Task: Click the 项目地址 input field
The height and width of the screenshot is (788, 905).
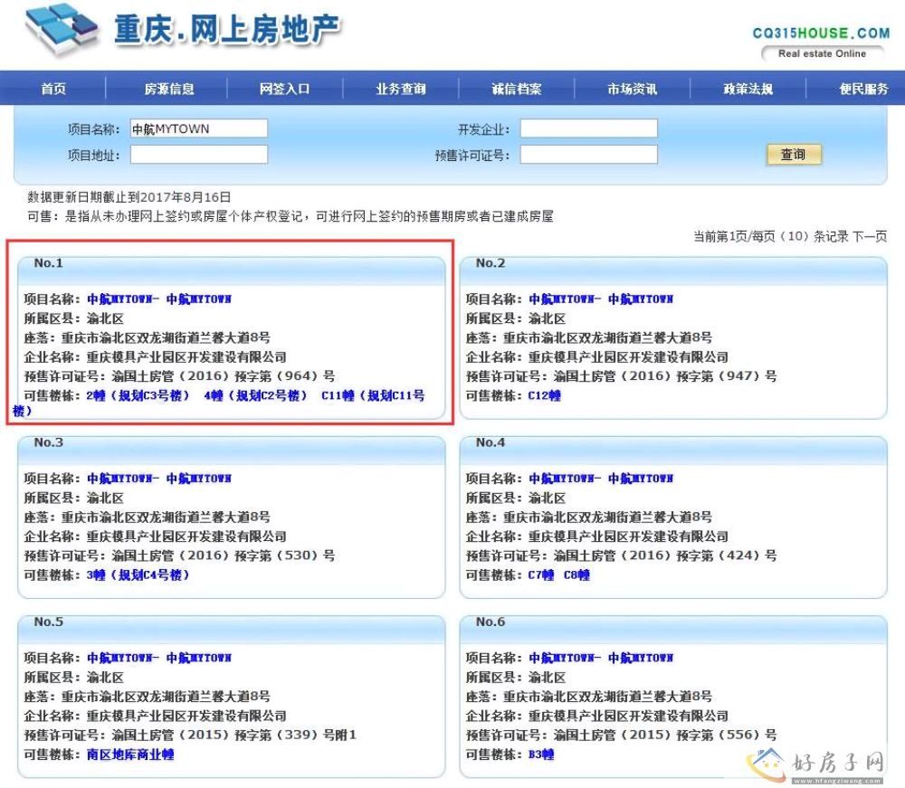Action: (x=199, y=155)
